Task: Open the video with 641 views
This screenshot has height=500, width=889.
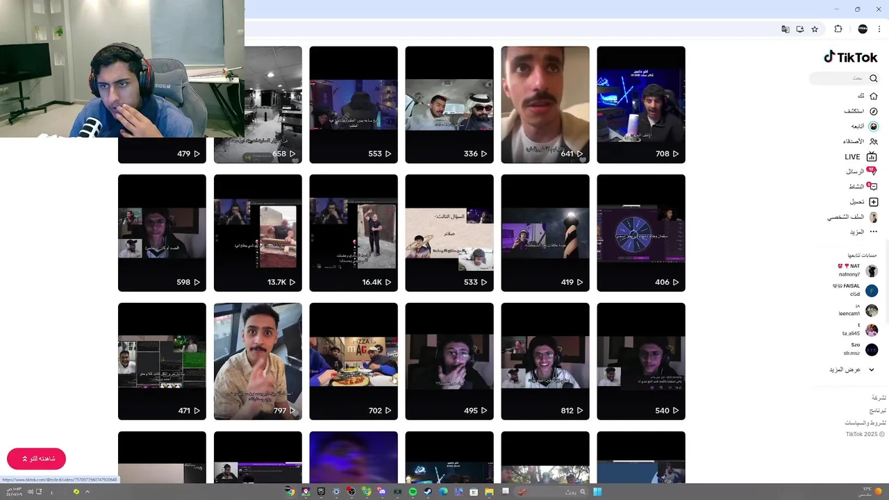Action: pyautogui.click(x=545, y=105)
